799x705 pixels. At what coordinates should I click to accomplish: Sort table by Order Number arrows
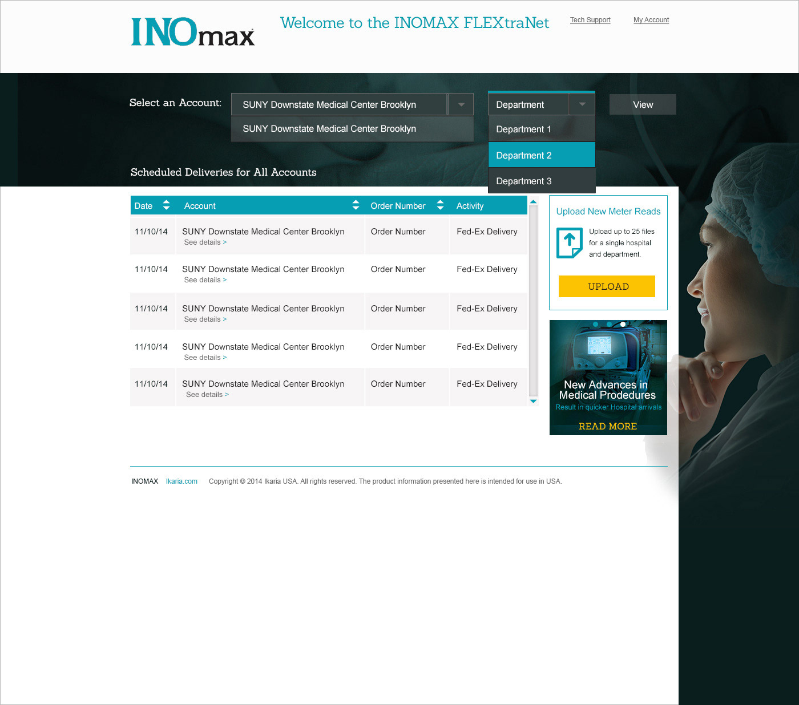[x=440, y=205]
